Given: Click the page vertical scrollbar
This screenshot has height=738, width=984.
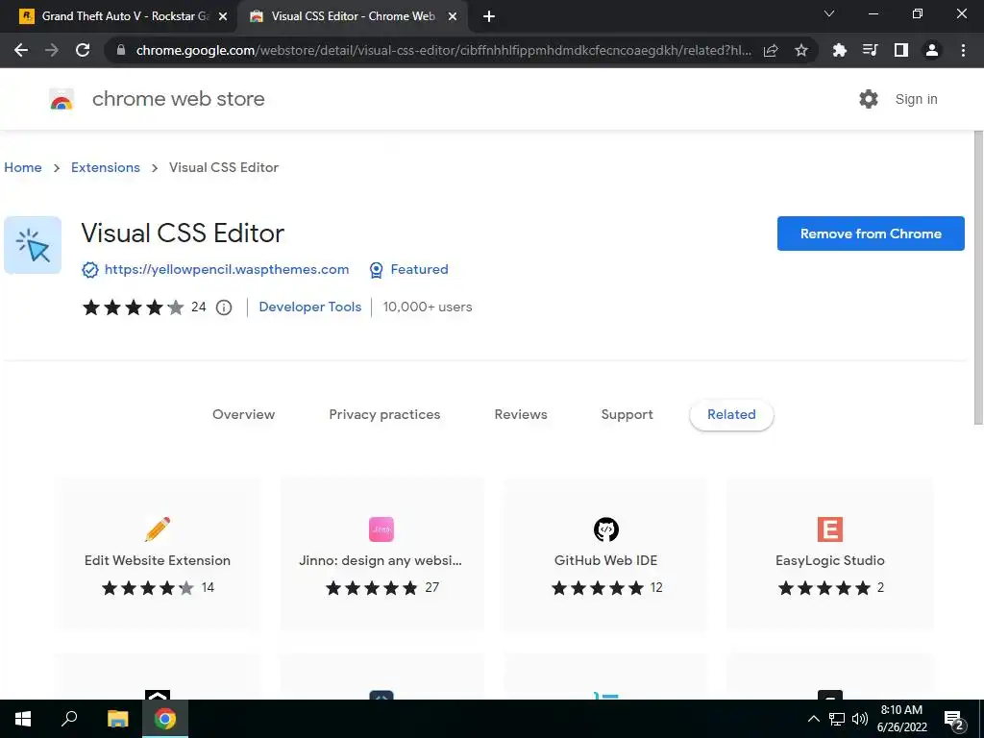Looking at the screenshot, I should (x=978, y=278).
